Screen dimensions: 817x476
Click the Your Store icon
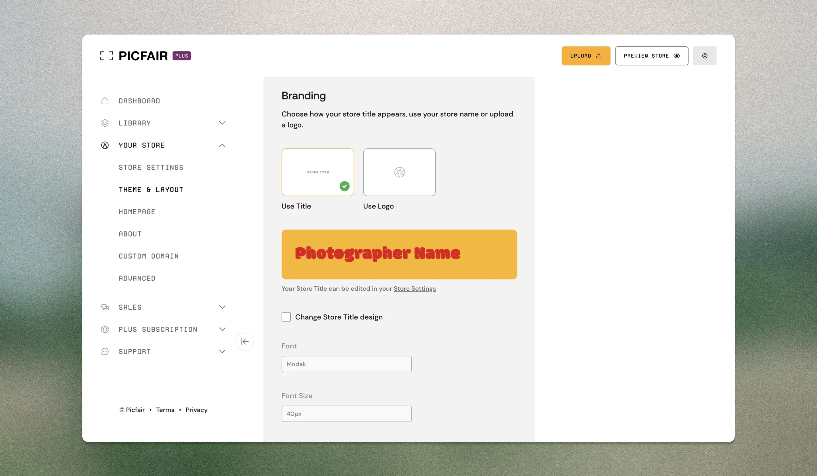[x=105, y=145]
